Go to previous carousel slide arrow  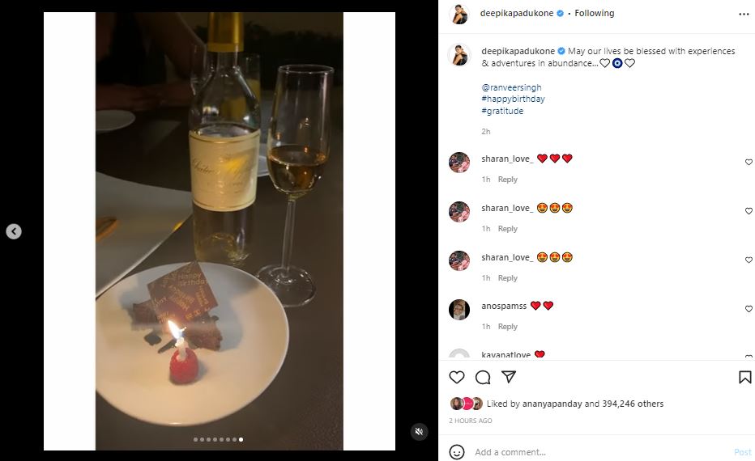click(14, 231)
